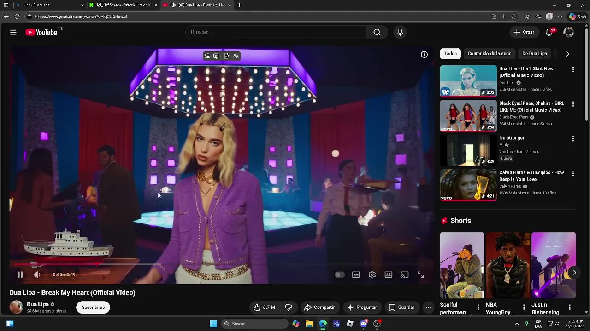Open options for I'm stronger
Screen dimensions: 590x331
tap(573, 138)
